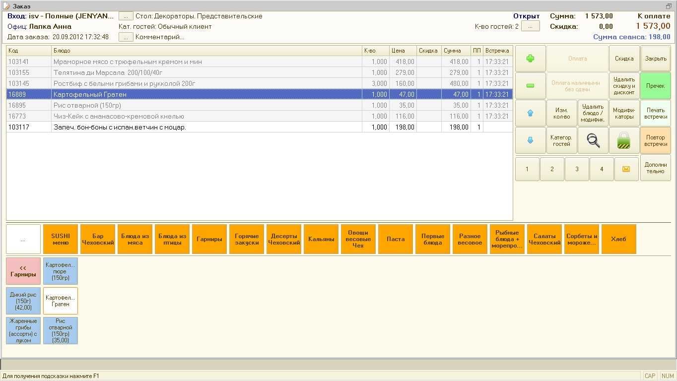Click Изм. кол-во button

tap(562, 113)
